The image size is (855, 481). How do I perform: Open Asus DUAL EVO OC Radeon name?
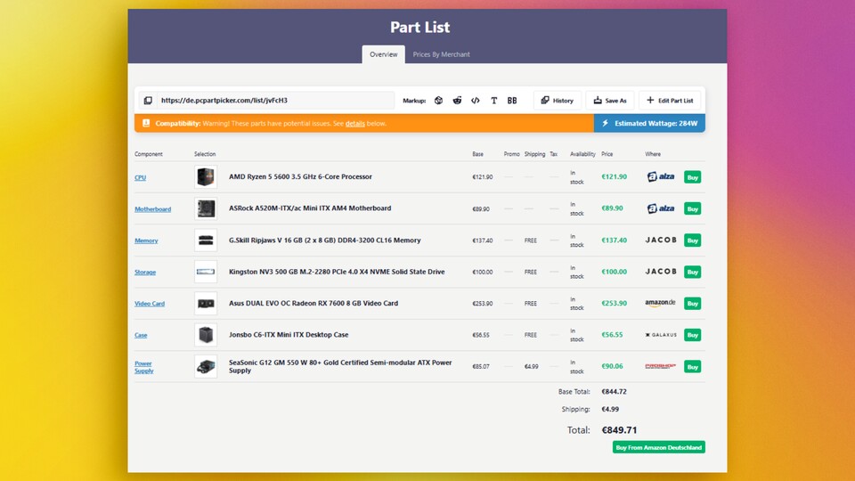pos(313,303)
